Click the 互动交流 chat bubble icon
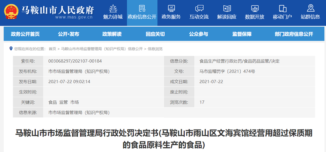Viewport: 326px width, 152px height. tap(199, 8)
